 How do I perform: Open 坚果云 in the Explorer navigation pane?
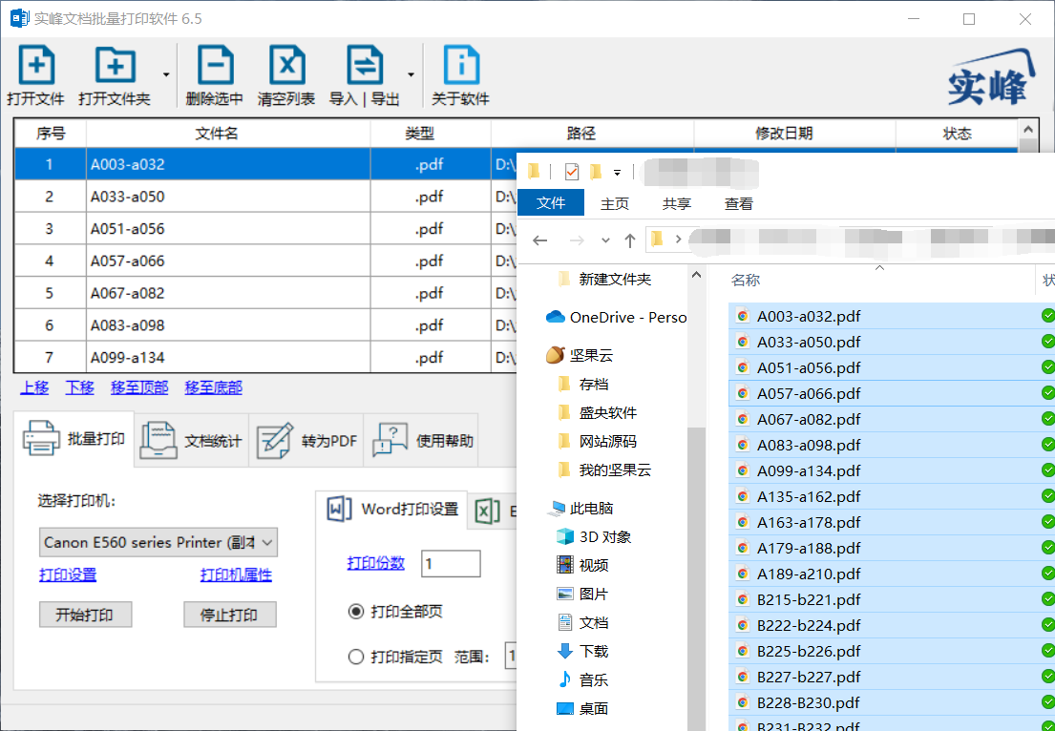(x=580, y=355)
